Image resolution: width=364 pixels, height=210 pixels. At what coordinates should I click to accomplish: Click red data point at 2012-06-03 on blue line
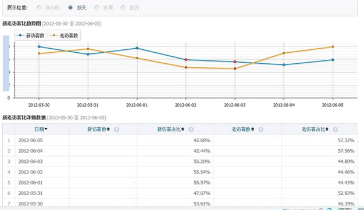click(235, 61)
